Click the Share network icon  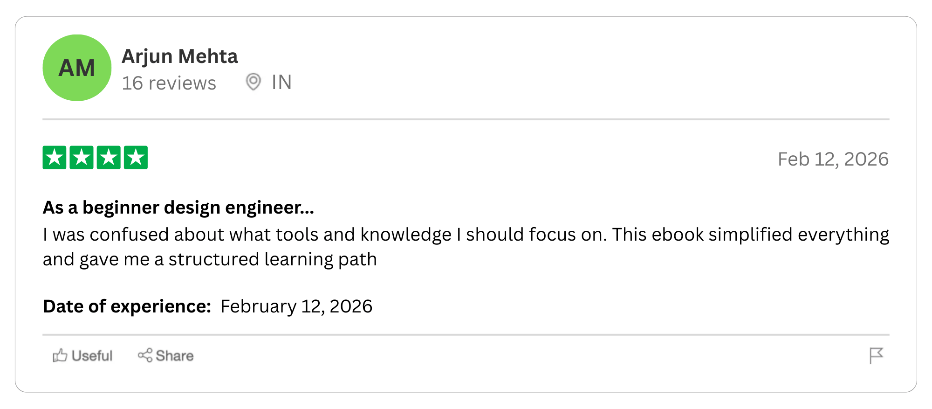(x=145, y=355)
